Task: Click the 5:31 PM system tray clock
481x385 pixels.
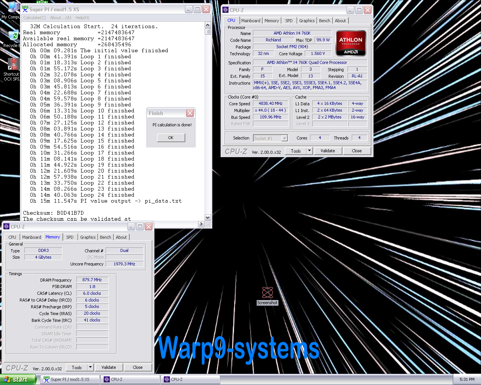Action: pyautogui.click(x=467, y=379)
